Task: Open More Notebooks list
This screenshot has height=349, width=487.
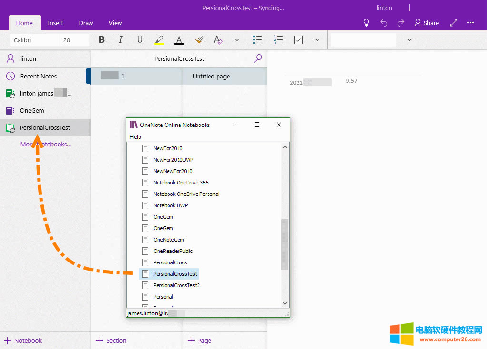Action: (x=46, y=144)
